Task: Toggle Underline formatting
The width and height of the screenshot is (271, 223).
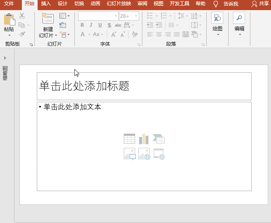Action: pyautogui.click(x=100, y=25)
